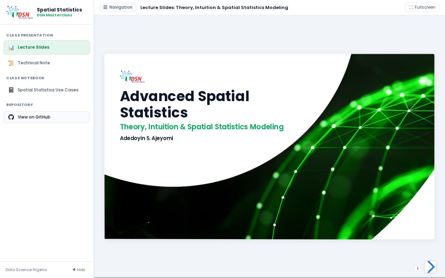This screenshot has height=278, width=445.
Task: Click the Spatial Statistics sidebar heading
Action: (59, 10)
